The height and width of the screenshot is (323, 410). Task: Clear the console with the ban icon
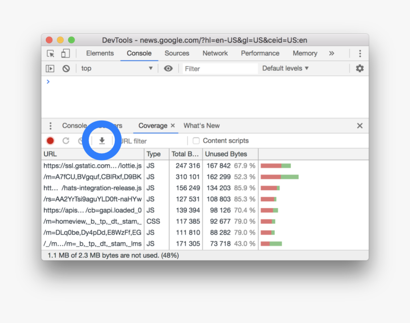[x=66, y=69]
